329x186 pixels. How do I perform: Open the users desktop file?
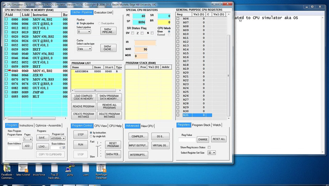(86, 171)
